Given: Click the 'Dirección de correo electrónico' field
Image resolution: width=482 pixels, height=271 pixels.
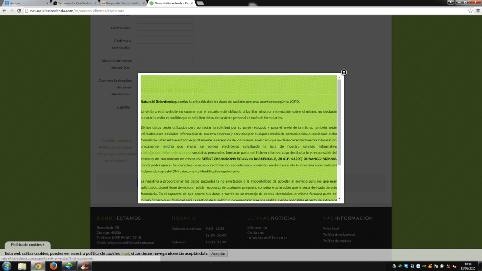Looking at the screenshot, I should [x=165, y=60].
